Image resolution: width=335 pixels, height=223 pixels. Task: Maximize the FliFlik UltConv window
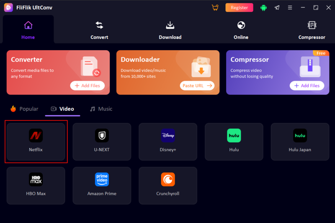316,8
